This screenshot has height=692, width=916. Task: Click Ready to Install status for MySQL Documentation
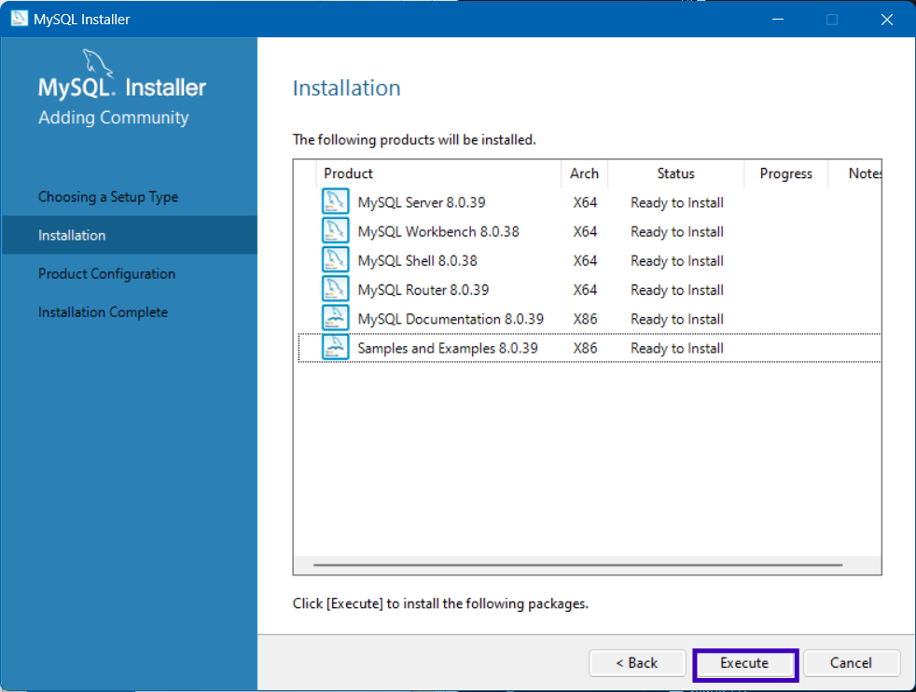677,320
